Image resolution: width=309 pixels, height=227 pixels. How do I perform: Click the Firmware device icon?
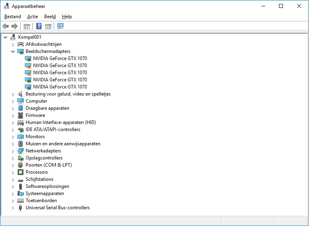pos(21,115)
